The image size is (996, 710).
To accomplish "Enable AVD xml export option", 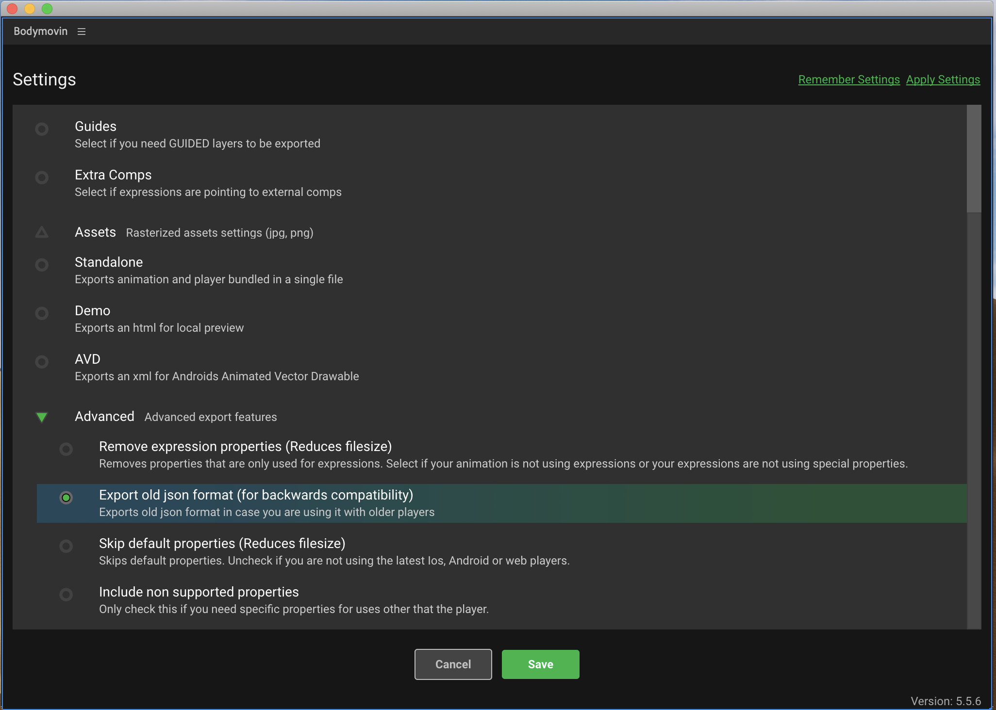I will [x=42, y=362].
